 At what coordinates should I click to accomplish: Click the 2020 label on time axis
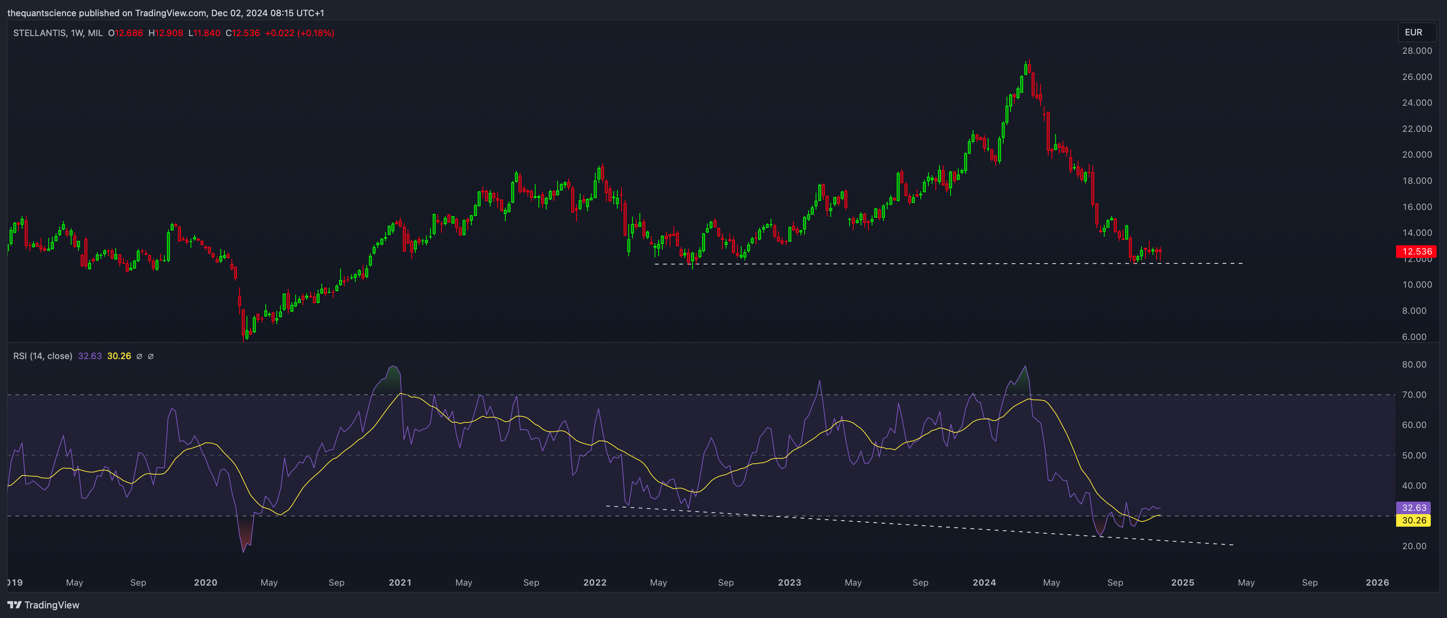pyautogui.click(x=206, y=583)
